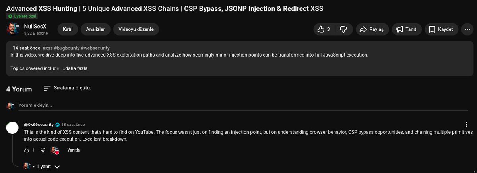
Task: Expand description with ...daha fazla
Action: point(74,68)
